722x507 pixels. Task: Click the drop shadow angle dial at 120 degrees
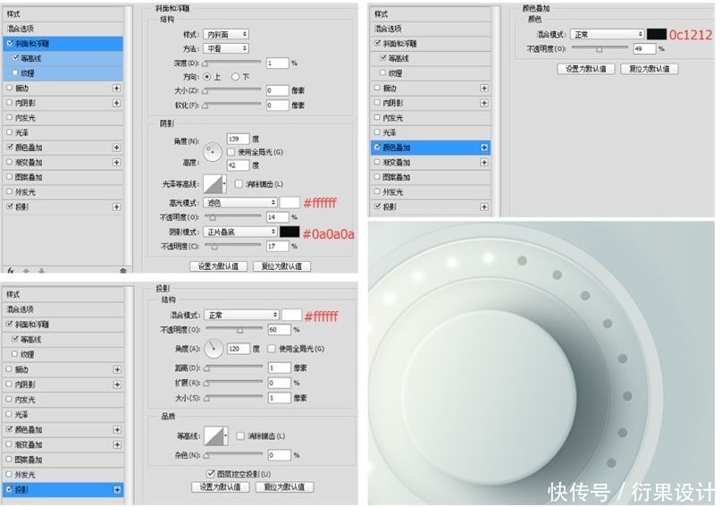click(x=214, y=349)
